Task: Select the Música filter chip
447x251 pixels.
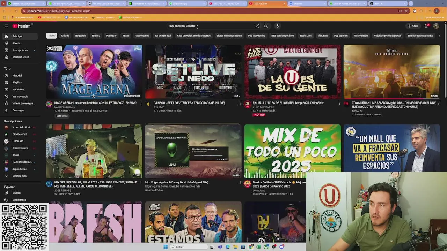Action: click(x=65, y=36)
